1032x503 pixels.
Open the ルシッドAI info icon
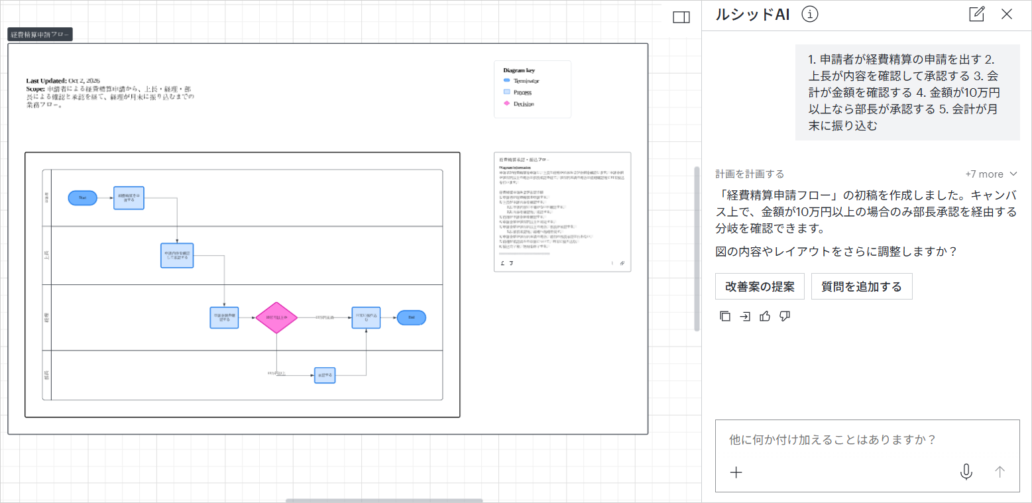pos(809,15)
